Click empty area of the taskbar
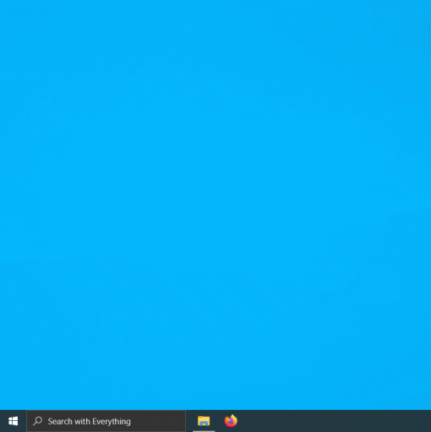 click(336, 421)
